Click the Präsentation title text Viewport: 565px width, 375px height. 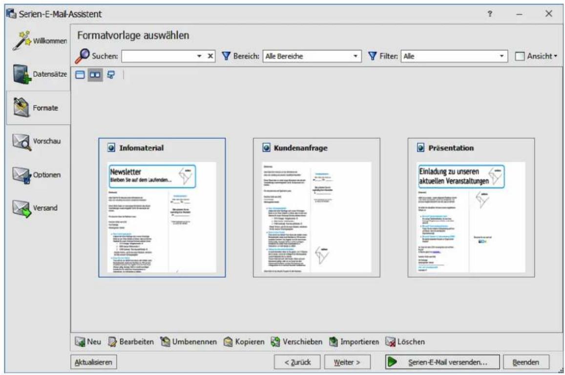[x=451, y=148]
